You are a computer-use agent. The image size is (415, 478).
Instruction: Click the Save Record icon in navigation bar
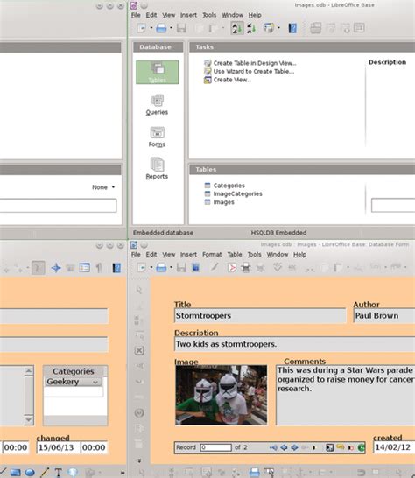pyautogui.click(x=329, y=447)
